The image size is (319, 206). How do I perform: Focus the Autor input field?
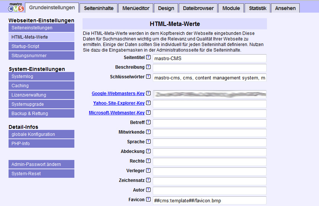click(210, 191)
